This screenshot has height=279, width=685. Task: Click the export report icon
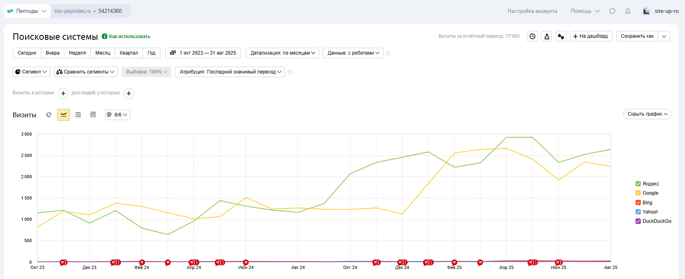point(547,36)
